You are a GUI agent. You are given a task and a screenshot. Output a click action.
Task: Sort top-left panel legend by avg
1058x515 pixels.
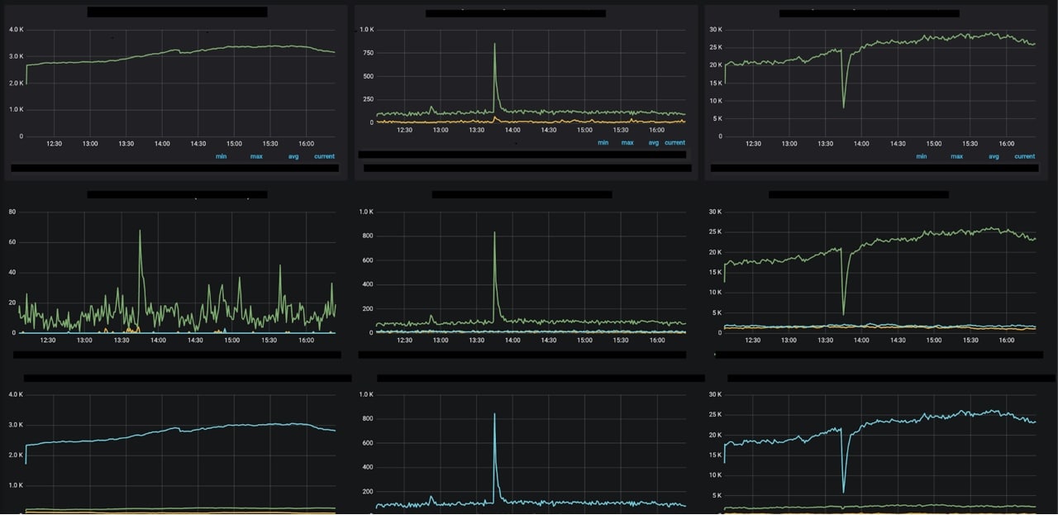pyautogui.click(x=293, y=155)
